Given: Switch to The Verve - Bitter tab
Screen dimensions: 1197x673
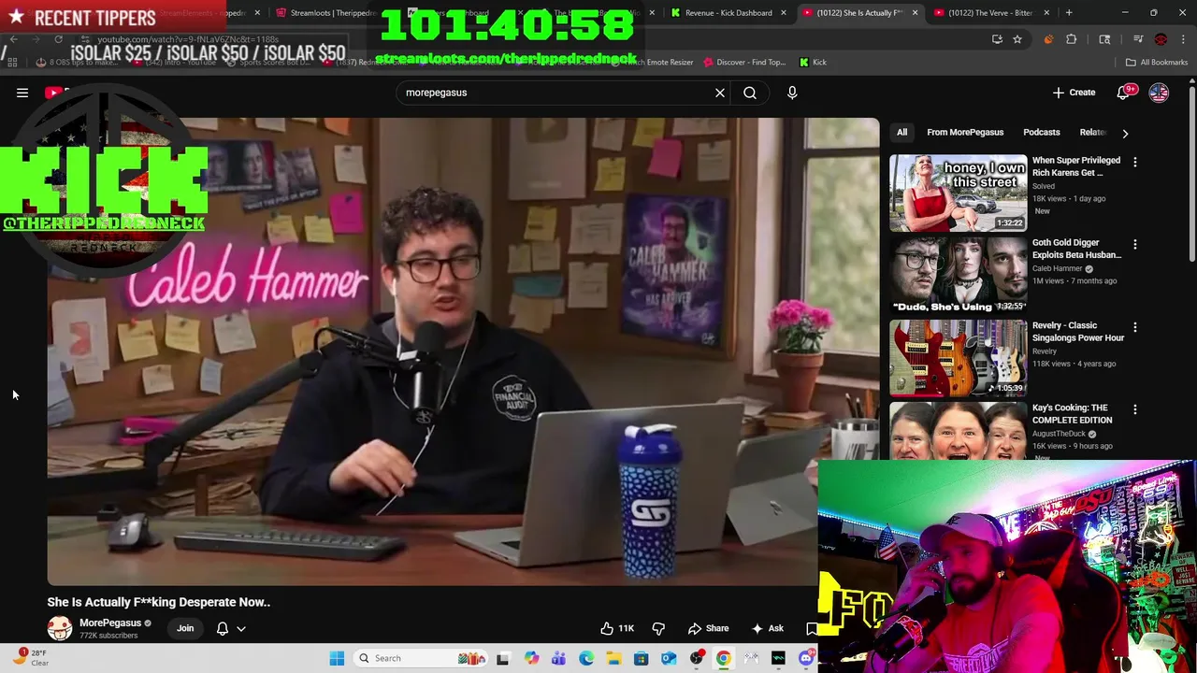Looking at the screenshot, I should 990,13.
